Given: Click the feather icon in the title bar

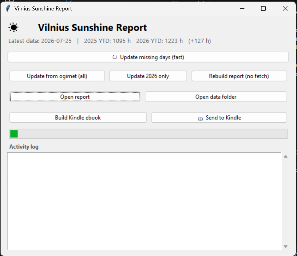Looking at the screenshot, I should pos(8,9).
